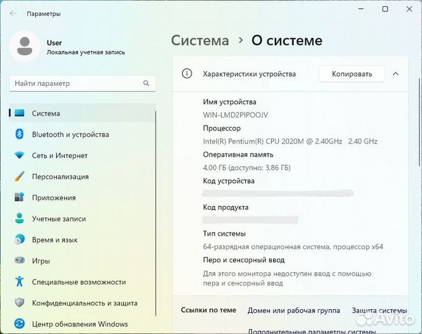Click the Персонализация paintbrush icon
The width and height of the screenshot is (422, 334).
tap(19, 176)
